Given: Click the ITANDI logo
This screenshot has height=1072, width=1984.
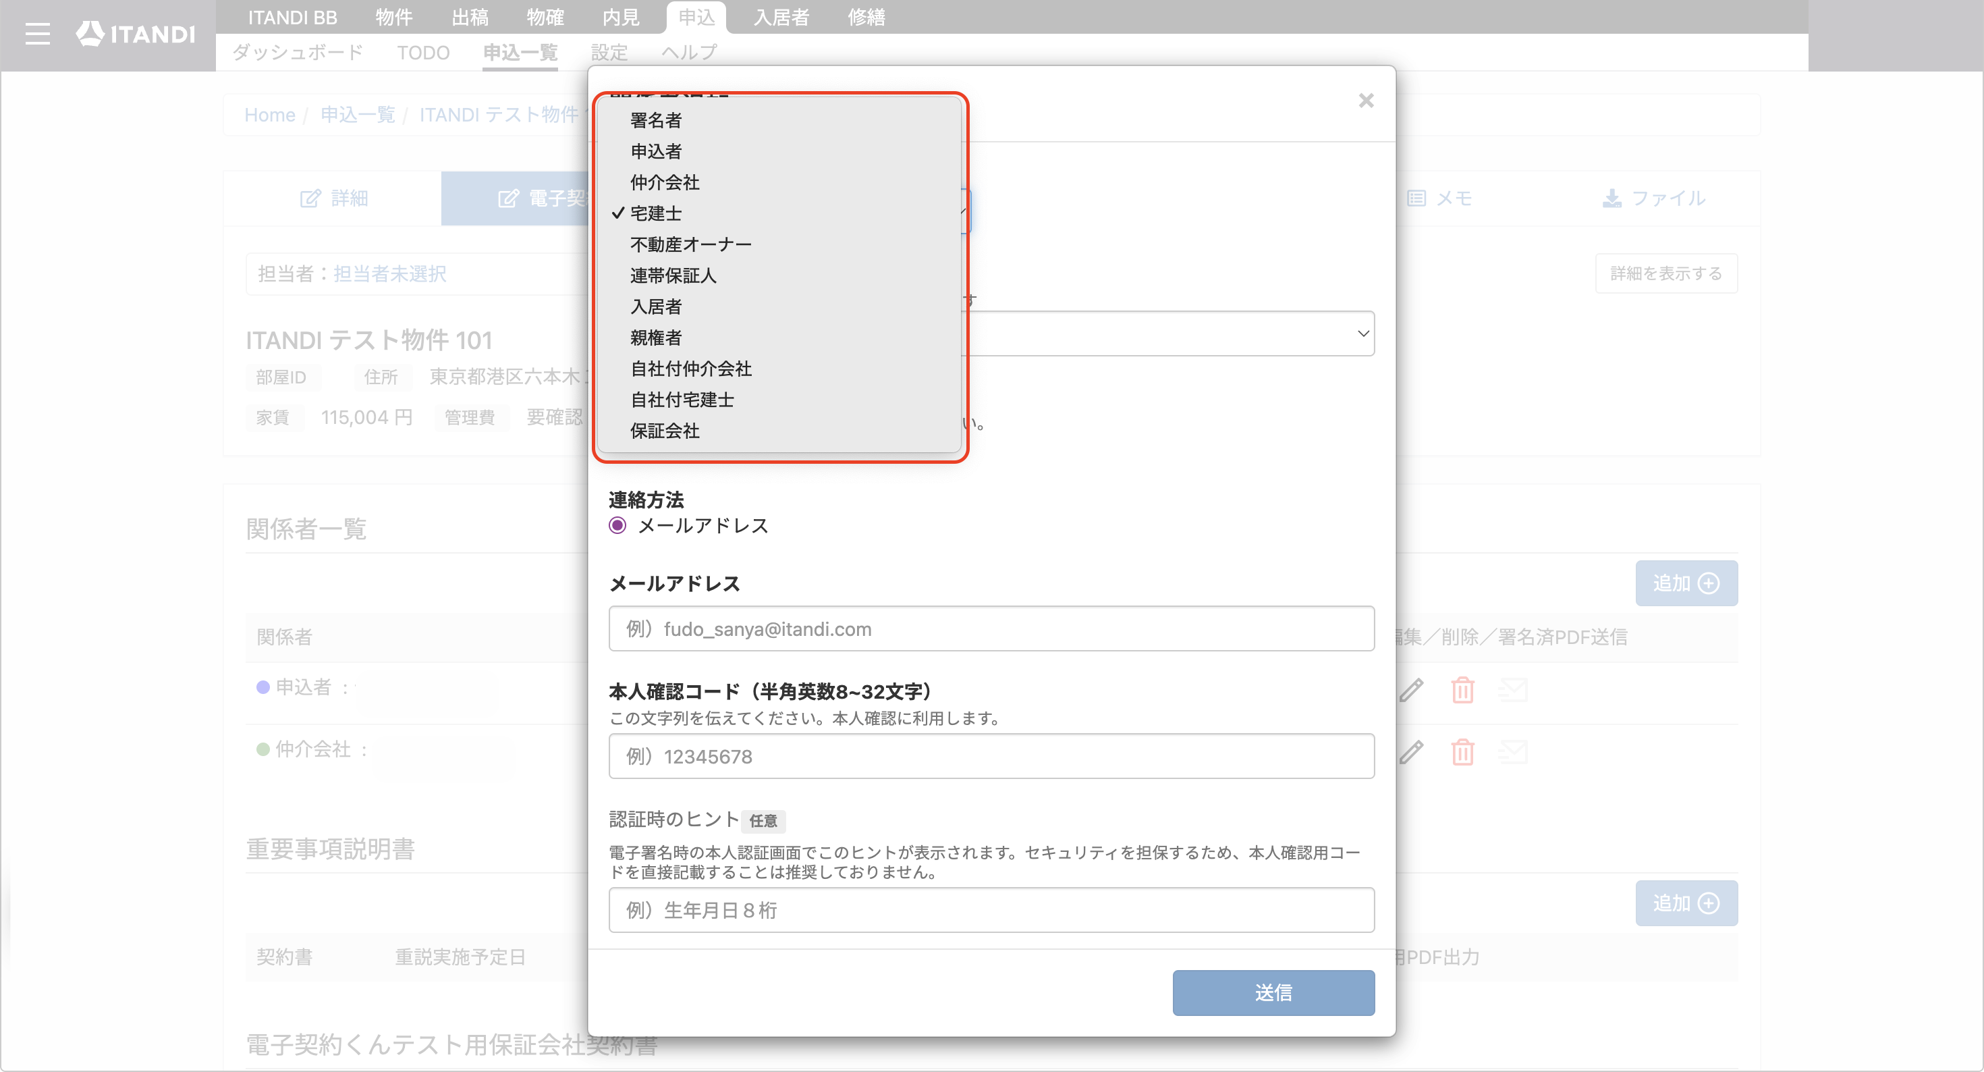Looking at the screenshot, I should click(136, 34).
